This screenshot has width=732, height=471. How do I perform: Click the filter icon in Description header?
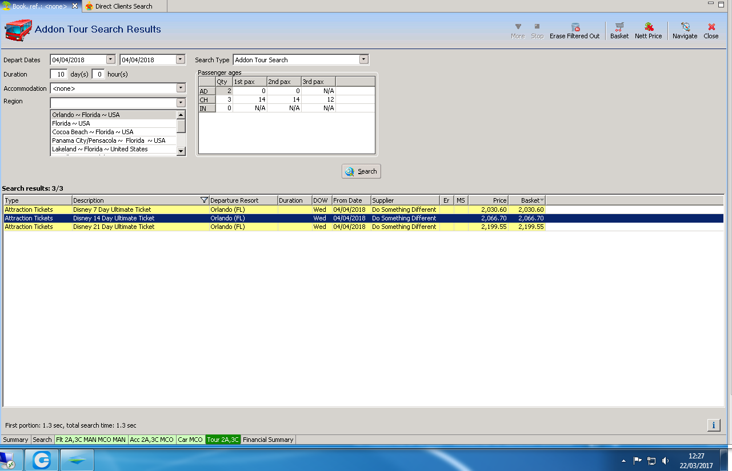coord(205,200)
